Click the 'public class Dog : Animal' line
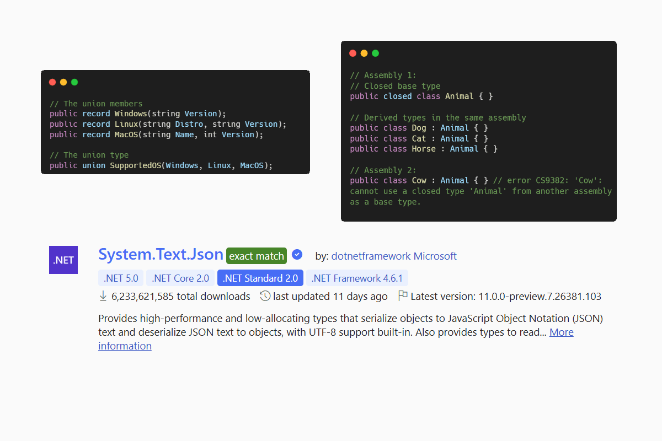 click(x=419, y=128)
